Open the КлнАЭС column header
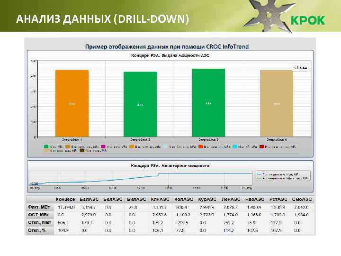This screenshot has width=341, height=256. click(160, 200)
